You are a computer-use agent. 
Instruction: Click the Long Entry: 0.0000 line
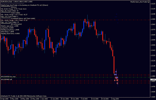[7, 28]
